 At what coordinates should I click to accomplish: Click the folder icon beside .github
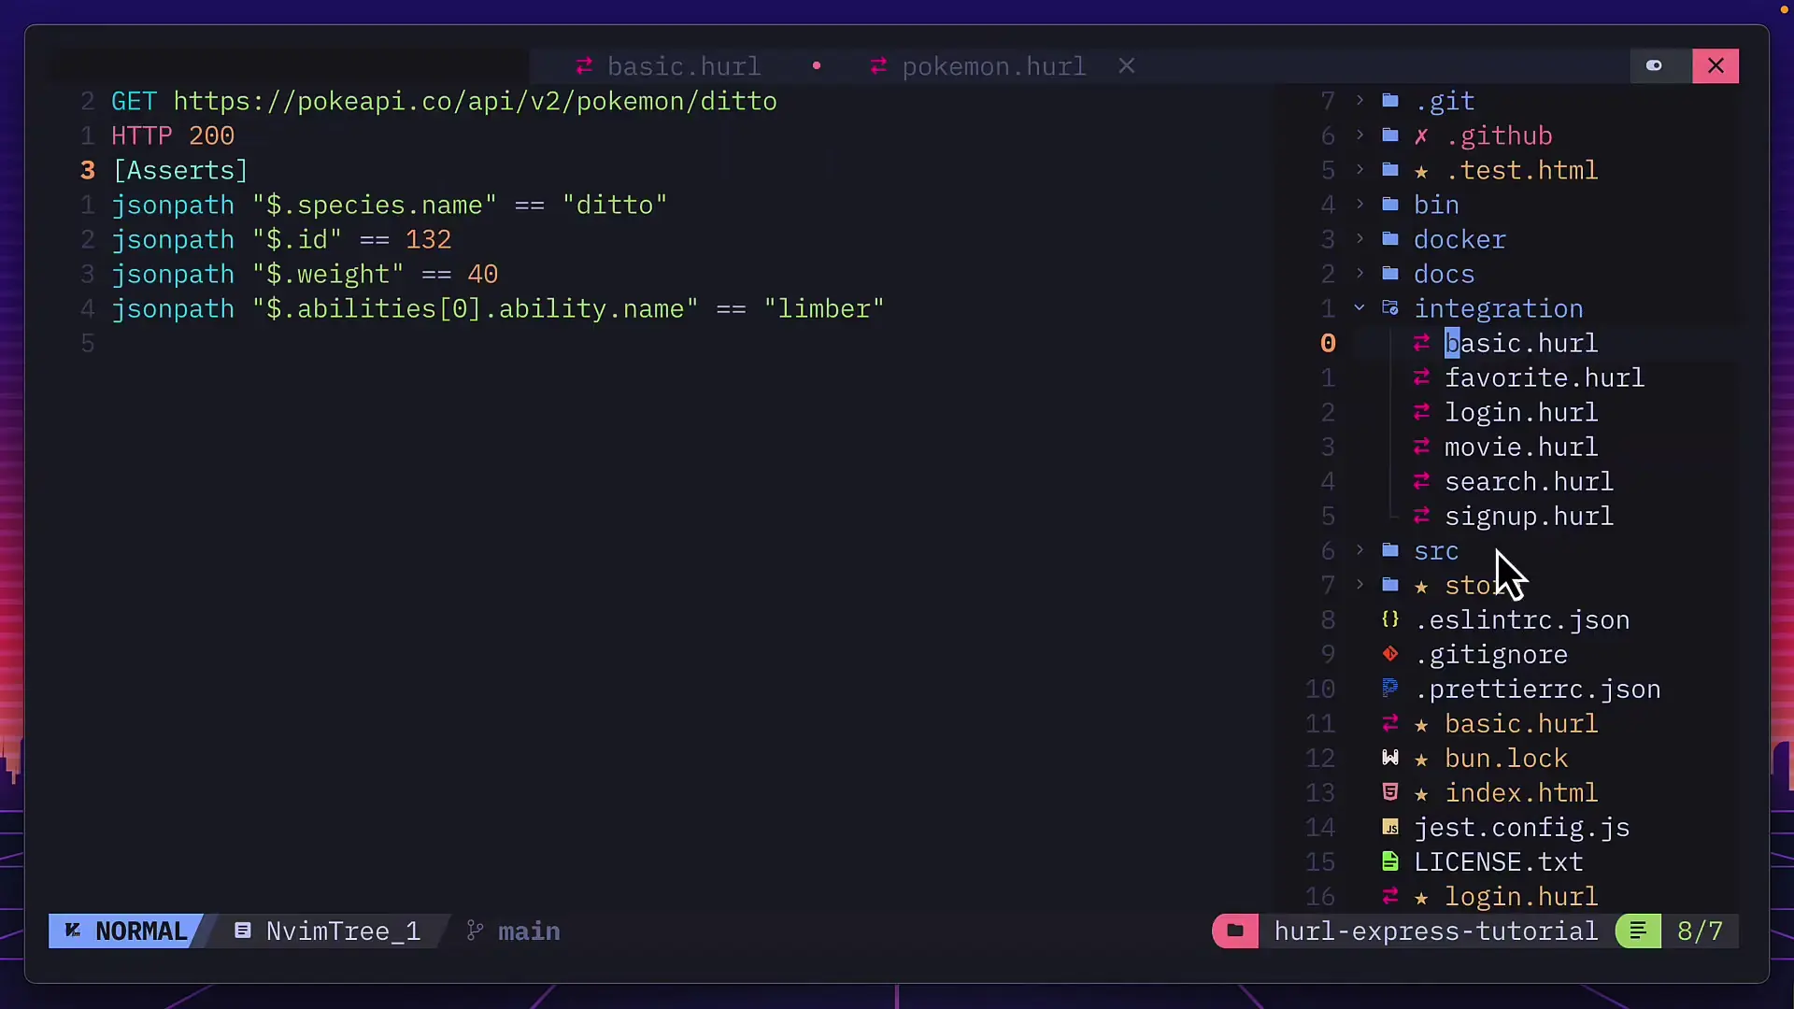tap(1390, 135)
